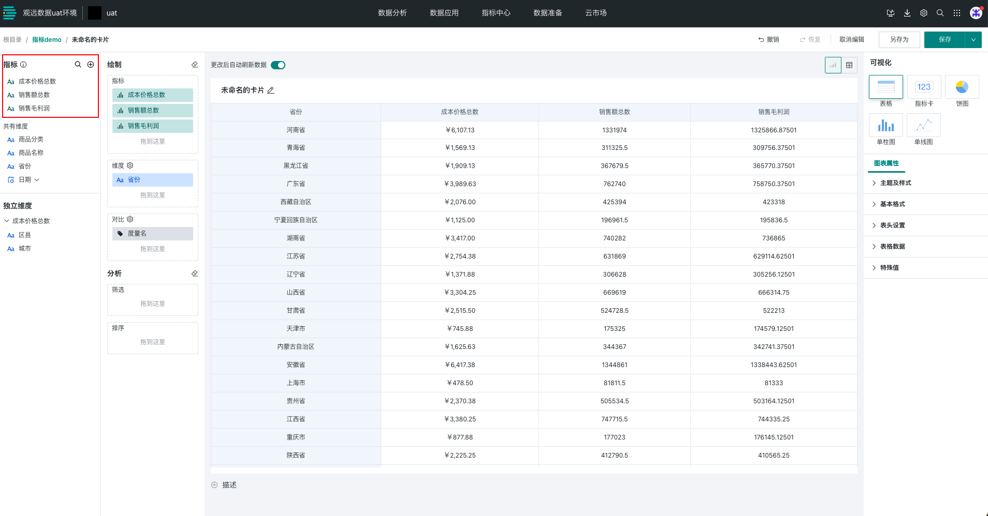Click the add metric plus icon
This screenshot has height=516, width=988.
tap(91, 65)
